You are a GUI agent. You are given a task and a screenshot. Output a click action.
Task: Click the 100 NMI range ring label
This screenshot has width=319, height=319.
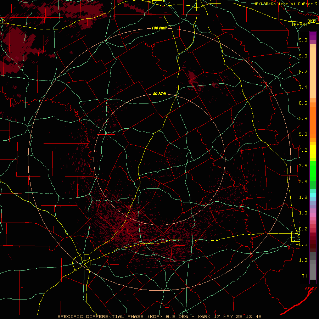159,28
